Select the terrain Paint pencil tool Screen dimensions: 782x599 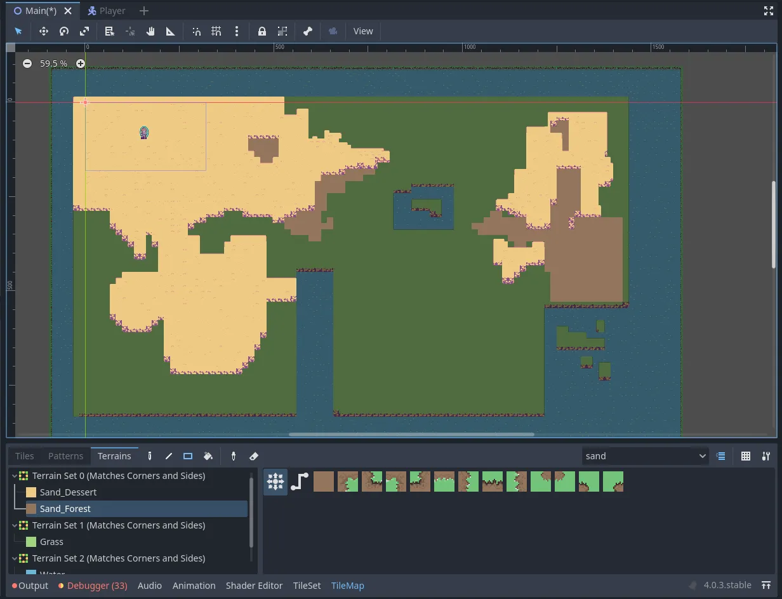[150, 456]
